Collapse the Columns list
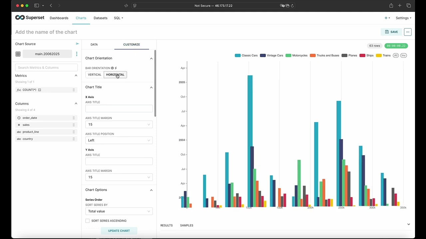This screenshot has height=239, width=426. coord(76,104)
